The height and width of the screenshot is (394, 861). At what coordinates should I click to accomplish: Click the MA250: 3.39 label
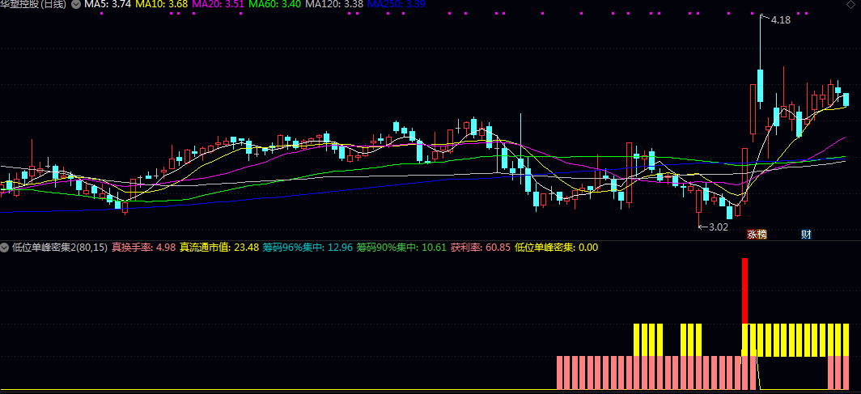pyautogui.click(x=397, y=4)
